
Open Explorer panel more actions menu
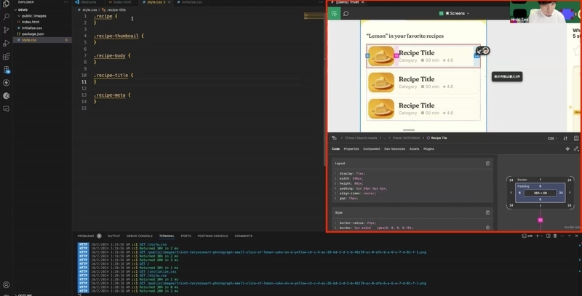pos(65,2)
